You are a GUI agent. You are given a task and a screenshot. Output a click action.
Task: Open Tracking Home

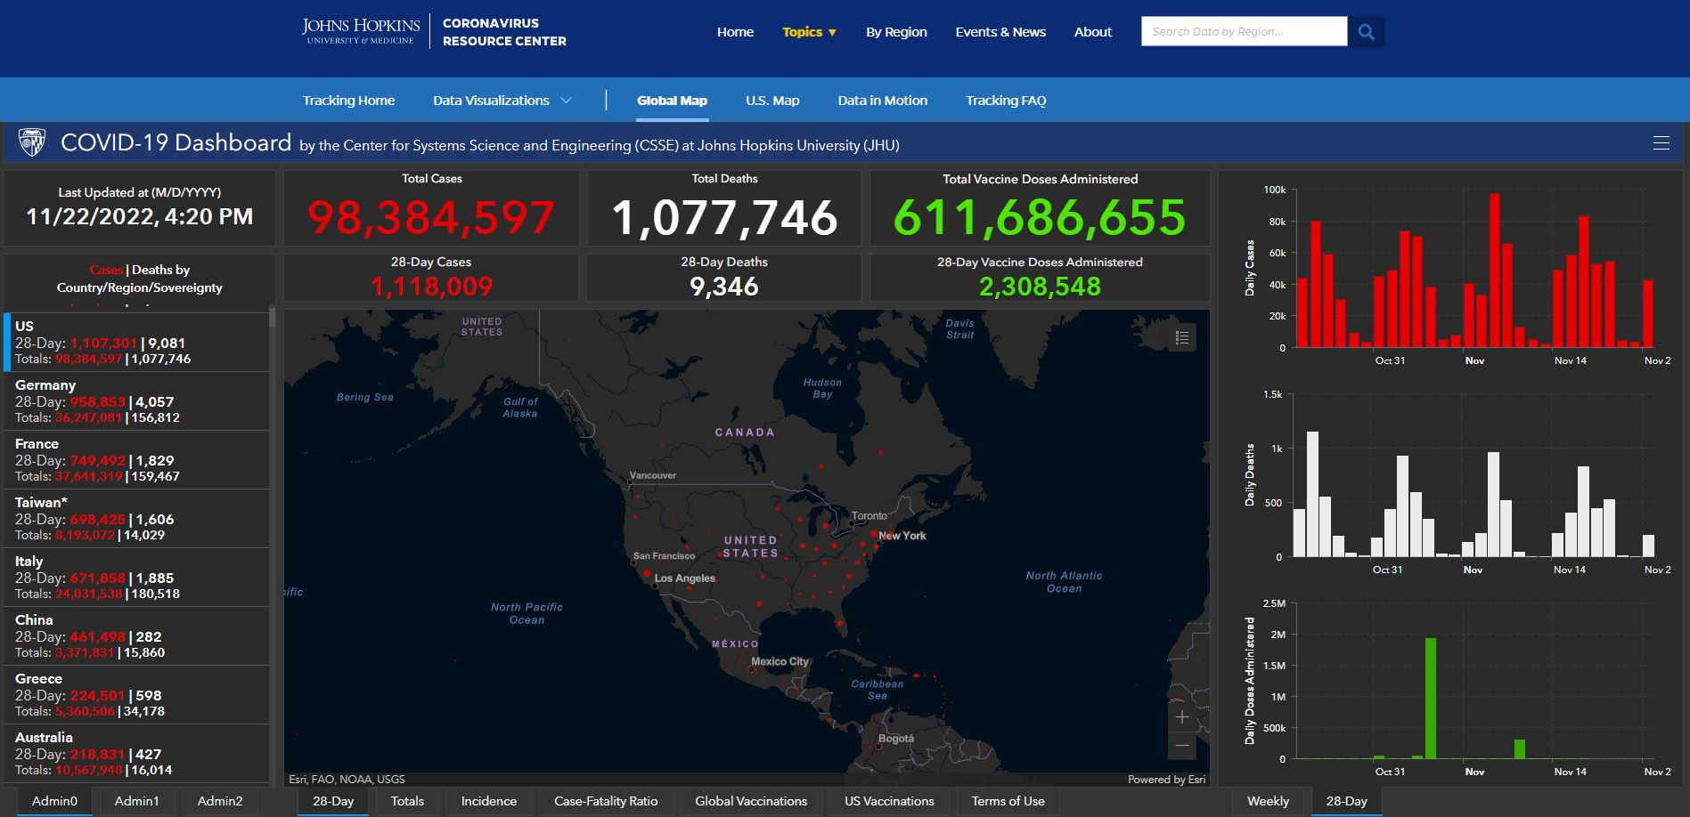click(x=348, y=101)
